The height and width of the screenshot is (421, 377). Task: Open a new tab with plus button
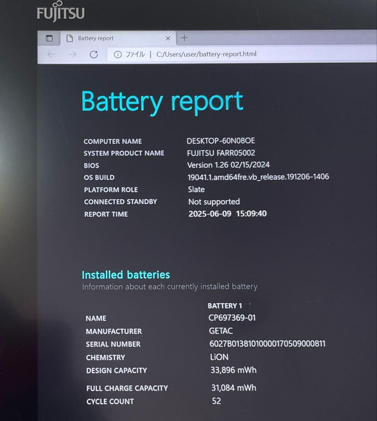tap(184, 38)
